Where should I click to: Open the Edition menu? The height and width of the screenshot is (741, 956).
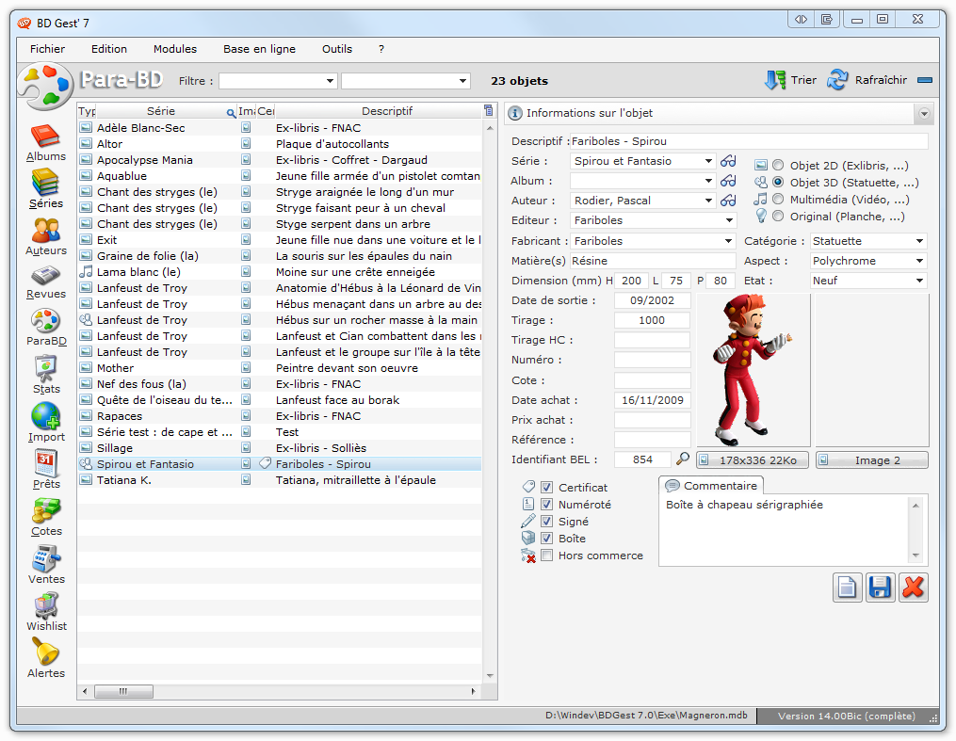click(109, 49)
